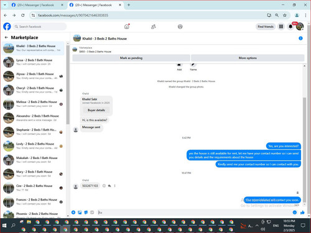Viewport: 311px width, 233px height.
Task: Click the chat header group photo
Action: click(77, 39)
